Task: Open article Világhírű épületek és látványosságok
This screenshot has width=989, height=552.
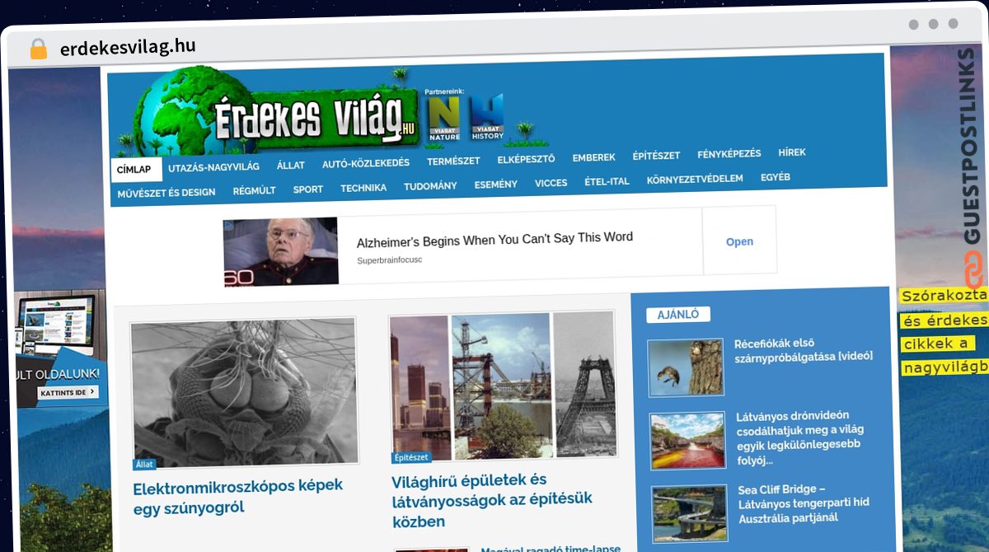Action: coord(491,501)
